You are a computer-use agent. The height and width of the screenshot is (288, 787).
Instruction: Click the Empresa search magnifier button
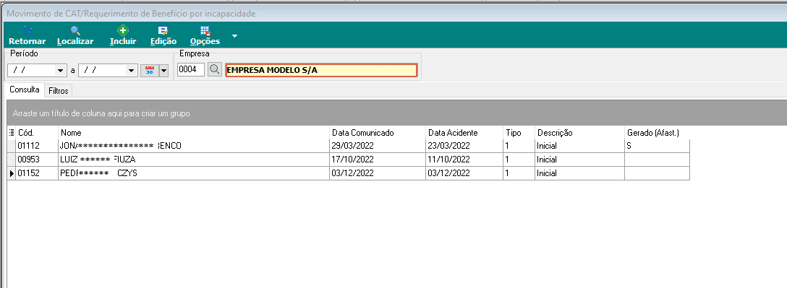coord(214,70)
